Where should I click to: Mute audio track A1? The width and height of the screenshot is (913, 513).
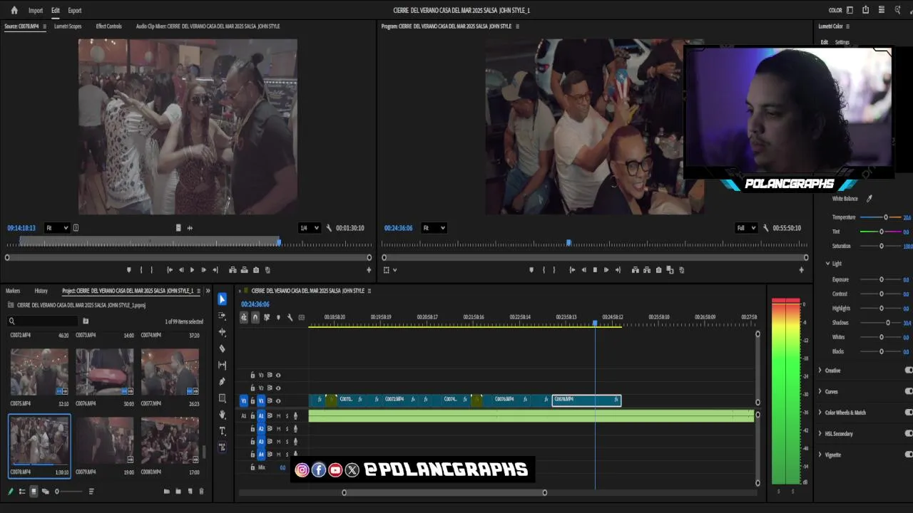(x=278, y=416)
